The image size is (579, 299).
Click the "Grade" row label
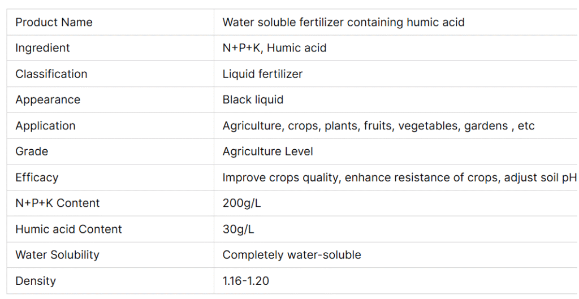[32, 151]
